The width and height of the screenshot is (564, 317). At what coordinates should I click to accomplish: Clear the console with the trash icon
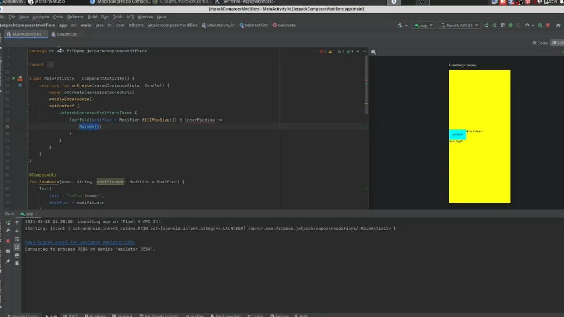pyautogui.click(x=17, y=263)
